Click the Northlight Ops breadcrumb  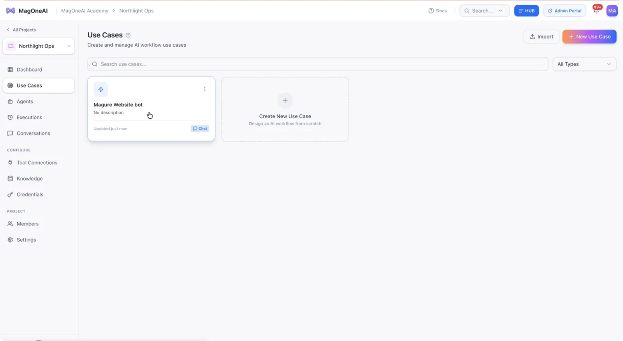(x=136, y=11)
